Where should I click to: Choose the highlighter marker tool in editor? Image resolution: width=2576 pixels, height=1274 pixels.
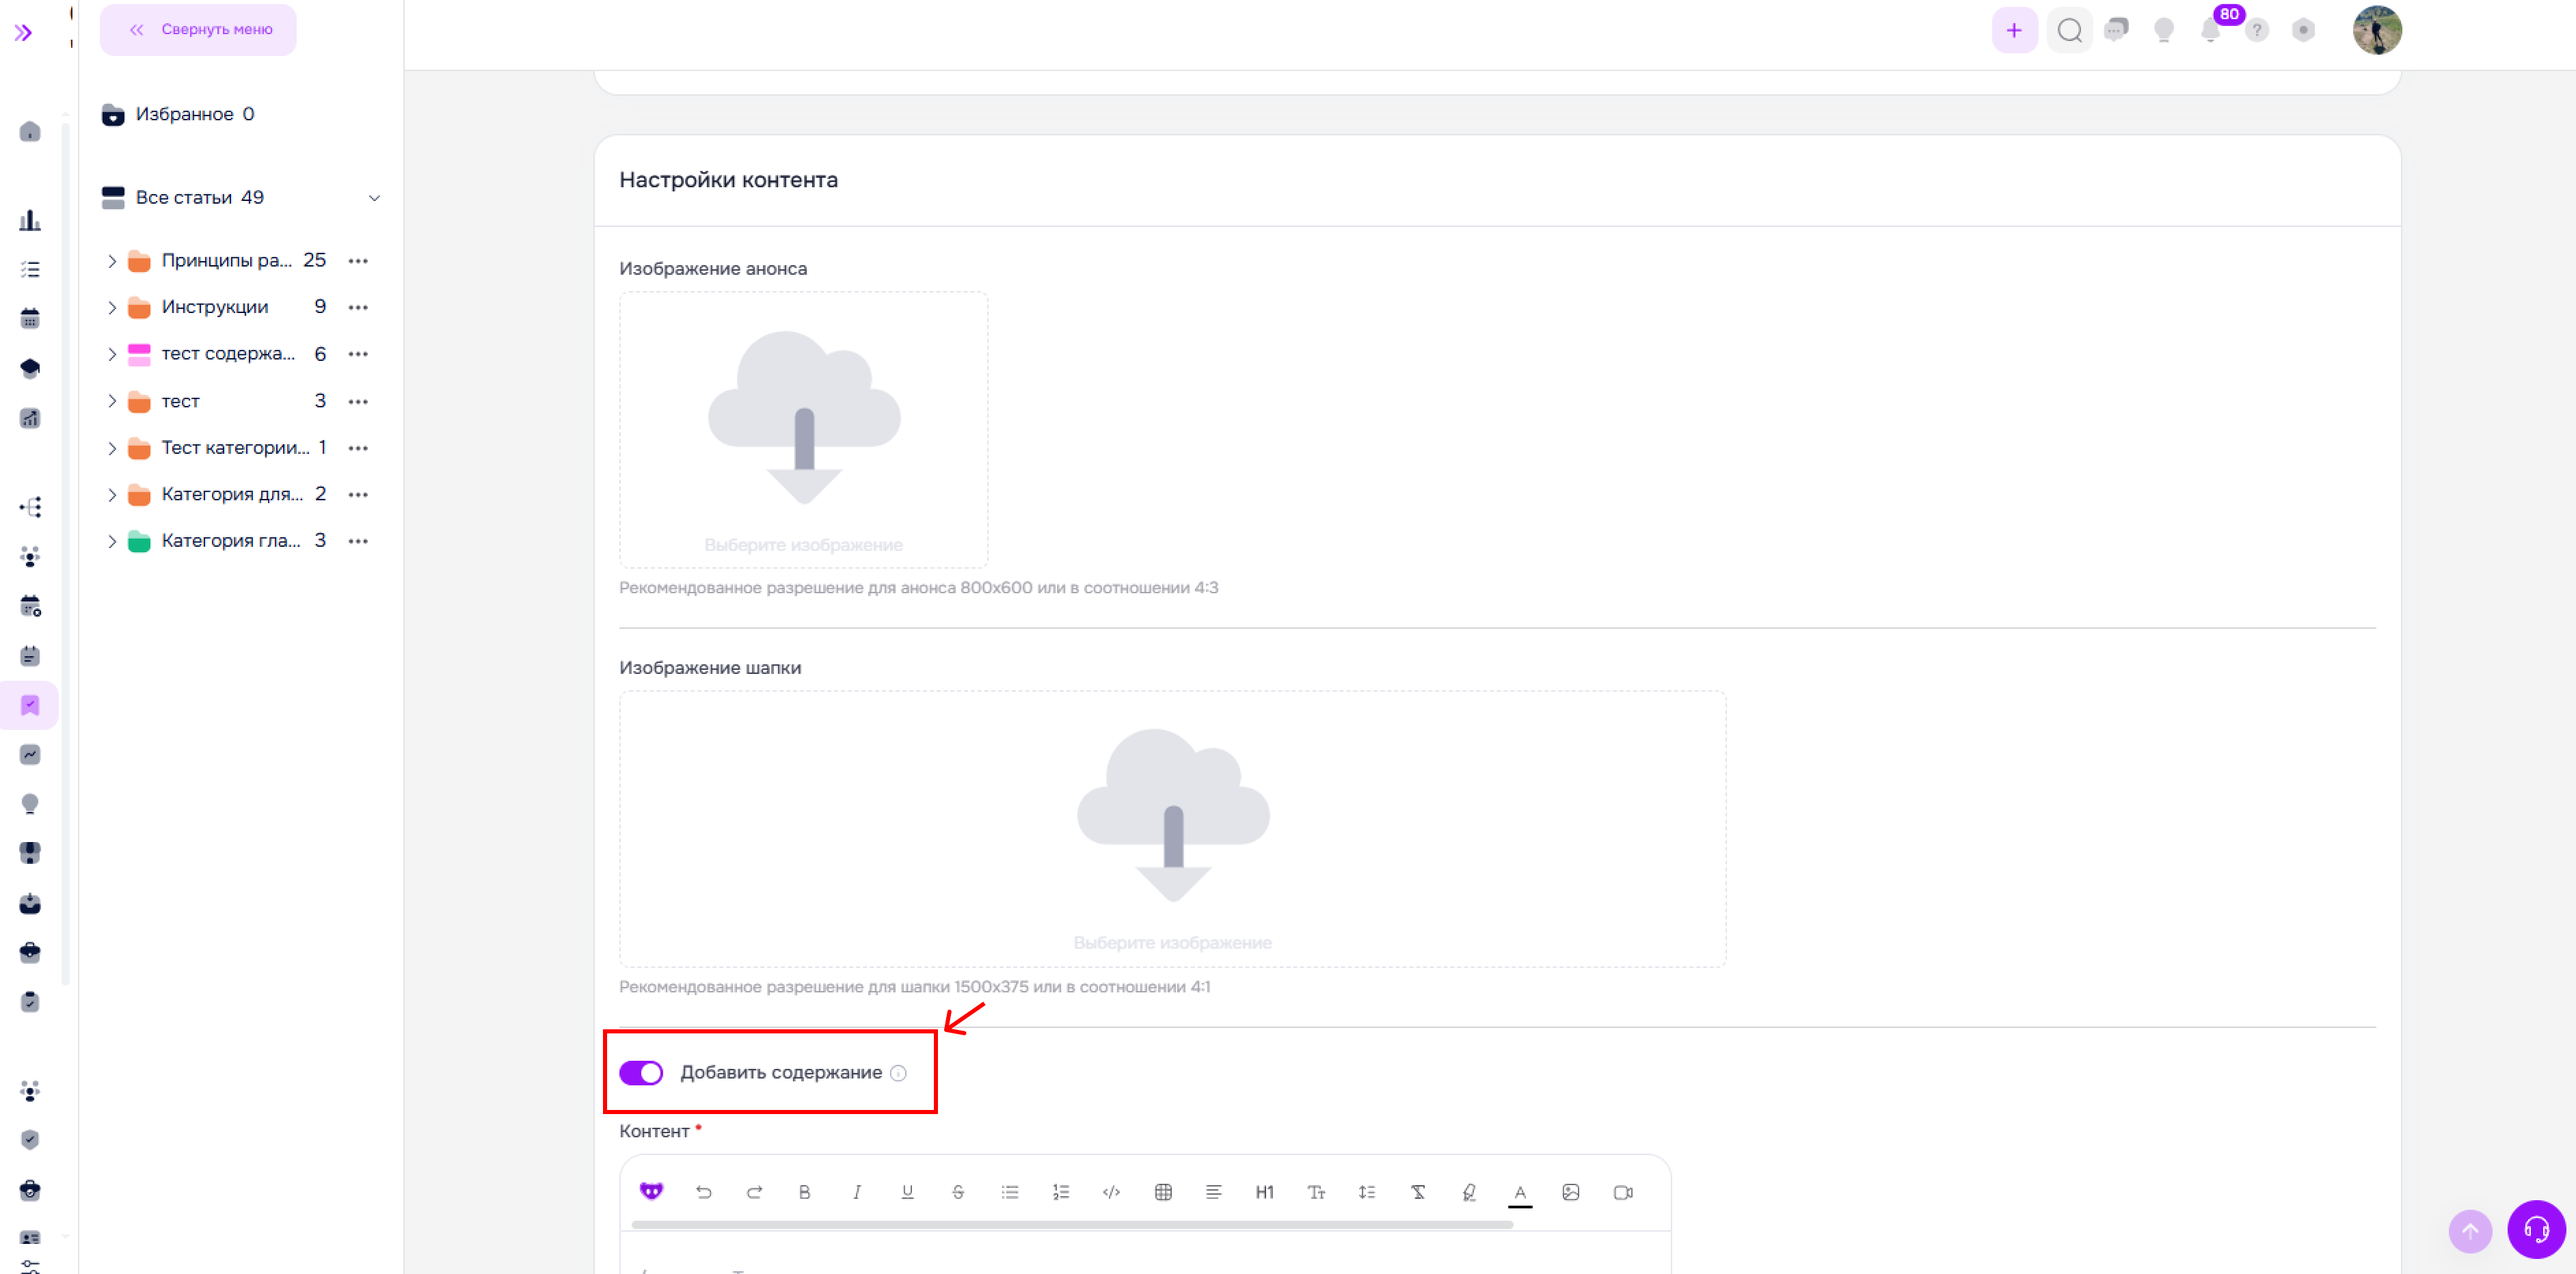point(1469,1192)
